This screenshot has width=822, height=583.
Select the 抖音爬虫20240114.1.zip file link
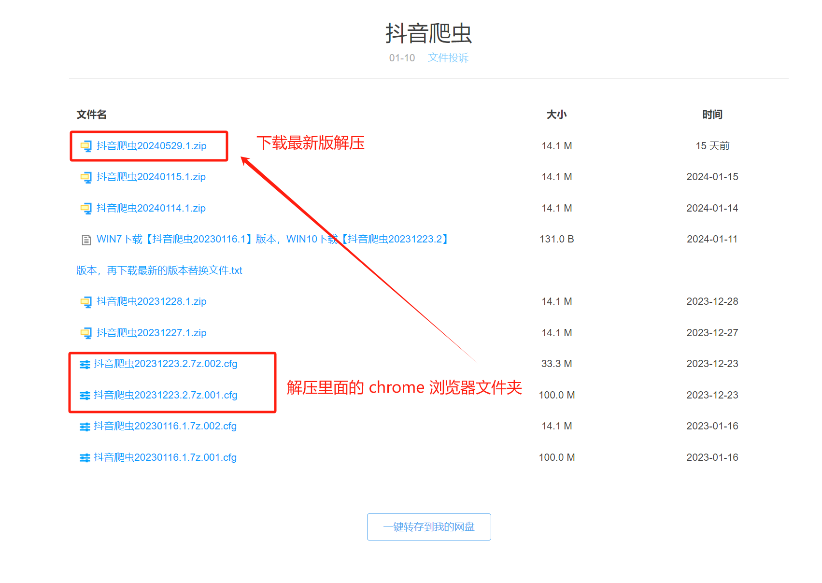pyautogui.click(x=151, y=208)
